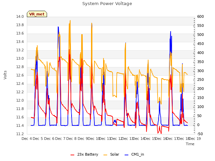Click the 12.8 left axis value
Viewport: 215px width, 161px height.
(20, 67)
